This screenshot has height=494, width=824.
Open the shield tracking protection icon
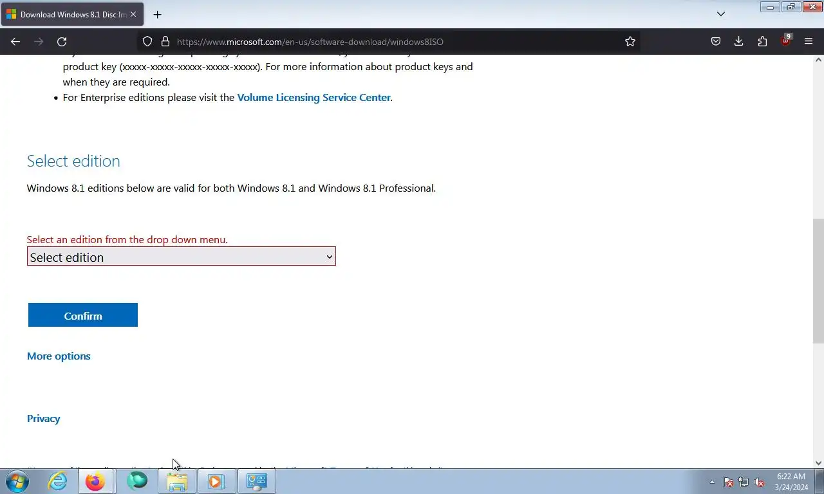coord(147,41)
